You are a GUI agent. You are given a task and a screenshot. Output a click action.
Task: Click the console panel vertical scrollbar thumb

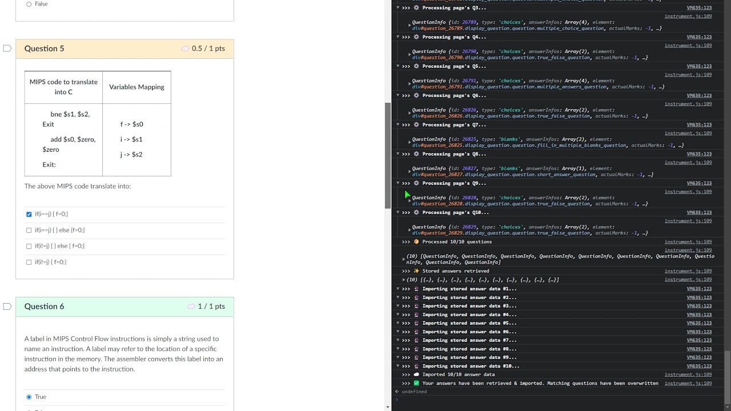[x=727, y=377]
